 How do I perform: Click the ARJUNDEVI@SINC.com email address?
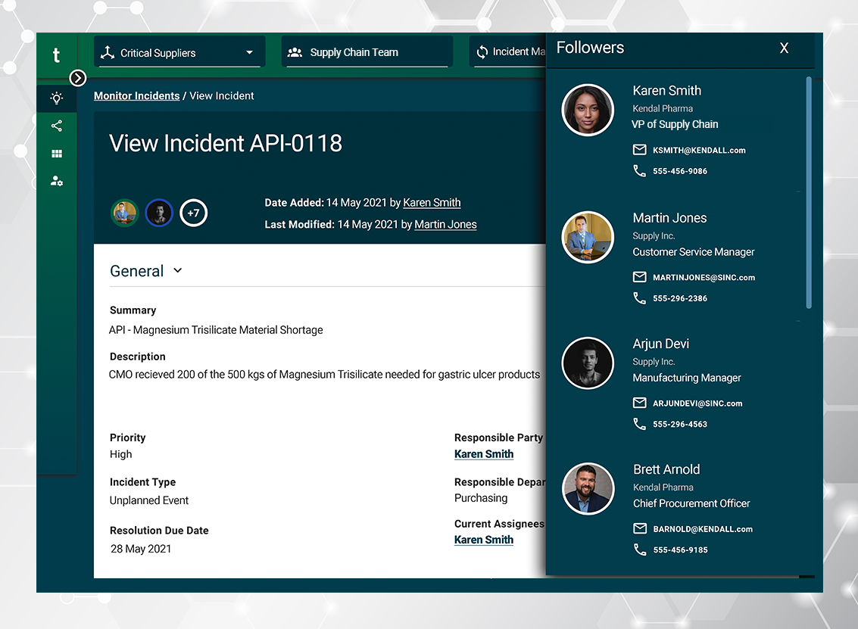tap(697, 403)
